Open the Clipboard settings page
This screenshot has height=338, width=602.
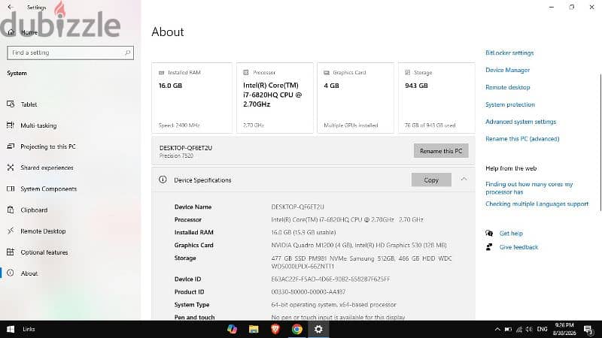tap(34, 210)
